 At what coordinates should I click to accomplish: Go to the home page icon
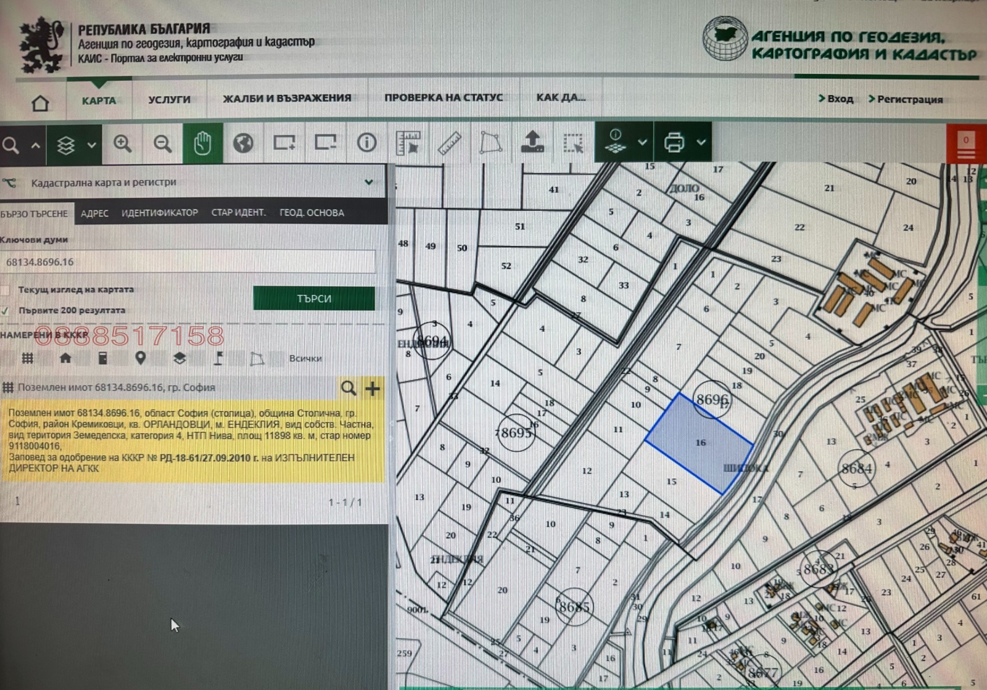click(x=41, y=103)
